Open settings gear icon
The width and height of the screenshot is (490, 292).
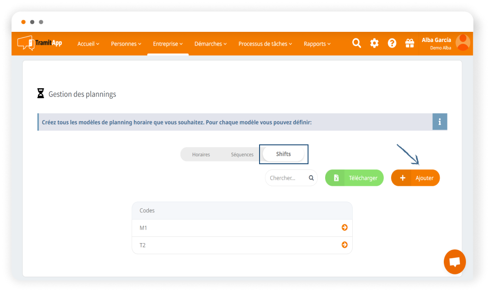(x=374, y=43)
